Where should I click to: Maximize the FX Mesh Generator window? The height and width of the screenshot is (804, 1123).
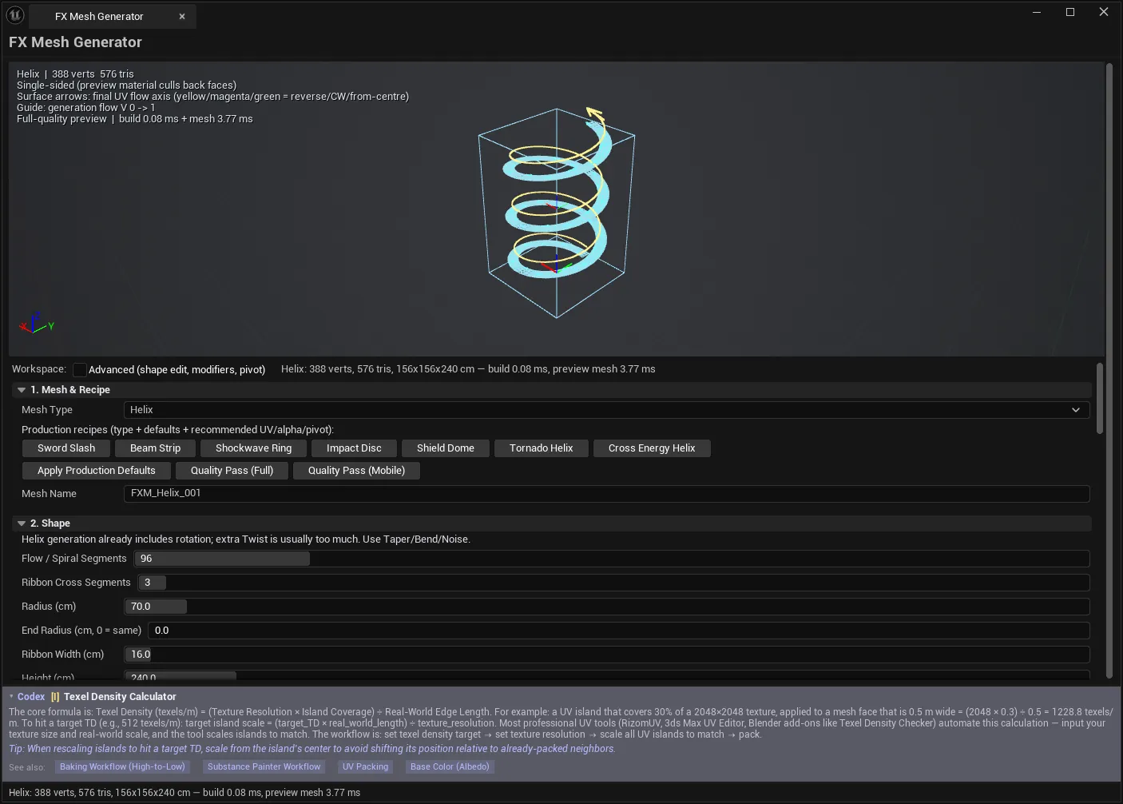coord(1070,12)
